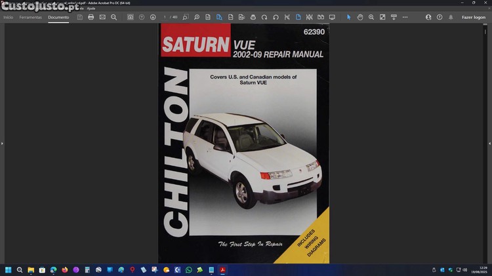Click the zoom in magnifier with plus
Viewport: 492px width, 276px height.
pyautogui.click(x=371, y=17)
